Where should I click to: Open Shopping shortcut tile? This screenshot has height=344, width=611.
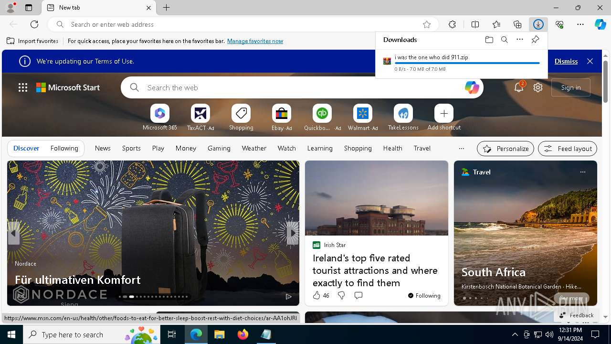click(241, 118)
